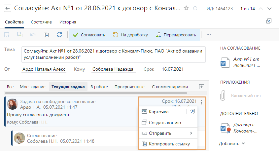Click the refresh icon in the toolbar
Viewport: 279px width, 151px height.
pyautogui.click(x=59, y=34)
